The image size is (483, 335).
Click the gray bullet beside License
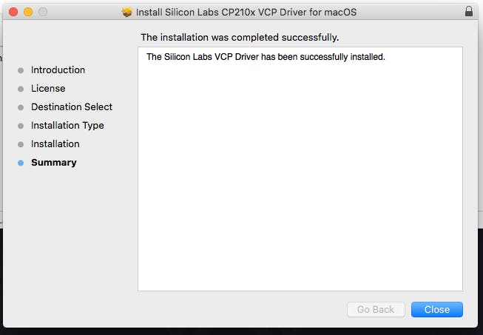point(21,89)
